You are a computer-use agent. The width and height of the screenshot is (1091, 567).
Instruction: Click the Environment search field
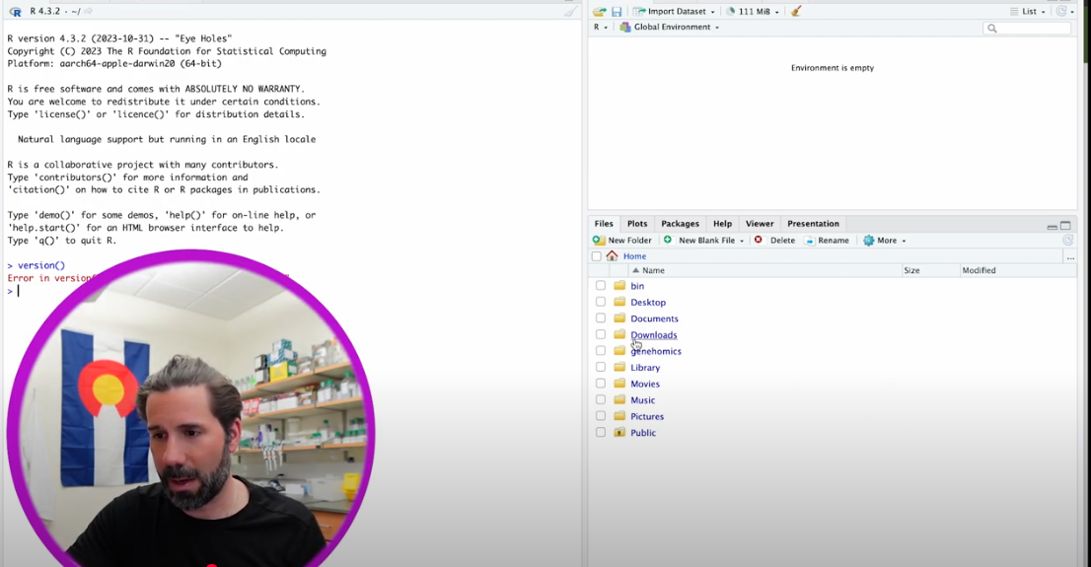(1026, 28)
